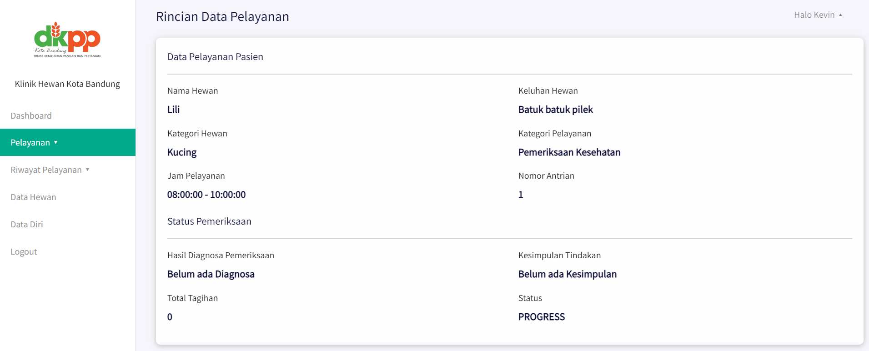Screen dimensions: 869x351
Task: Select Pelayanan in the sidebar
Action: [x=30, y=142]
